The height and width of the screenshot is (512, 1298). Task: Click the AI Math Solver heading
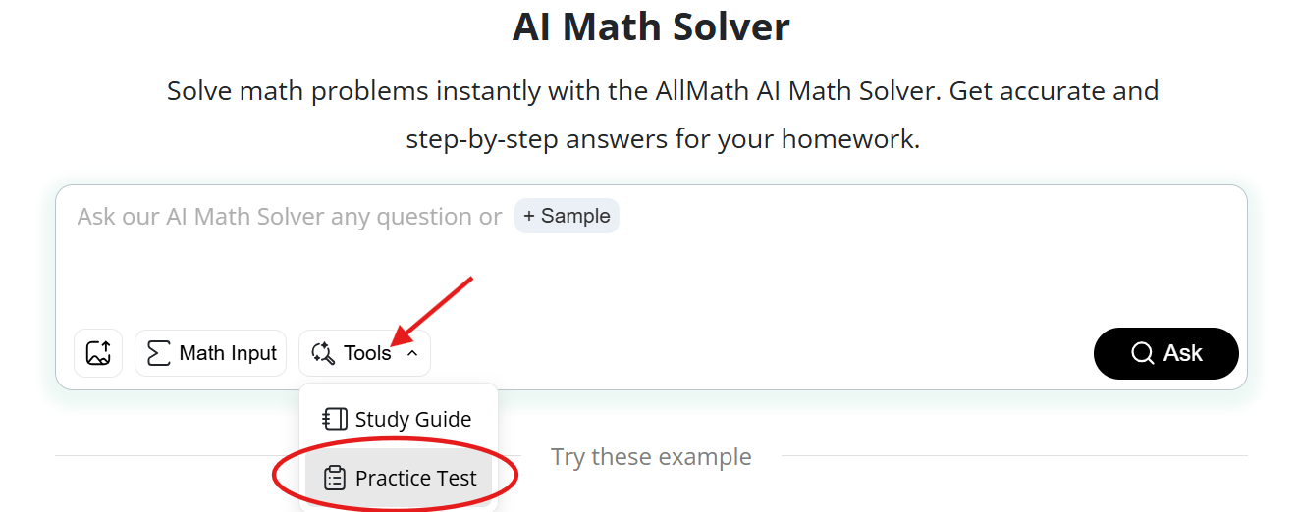(651, 26)
